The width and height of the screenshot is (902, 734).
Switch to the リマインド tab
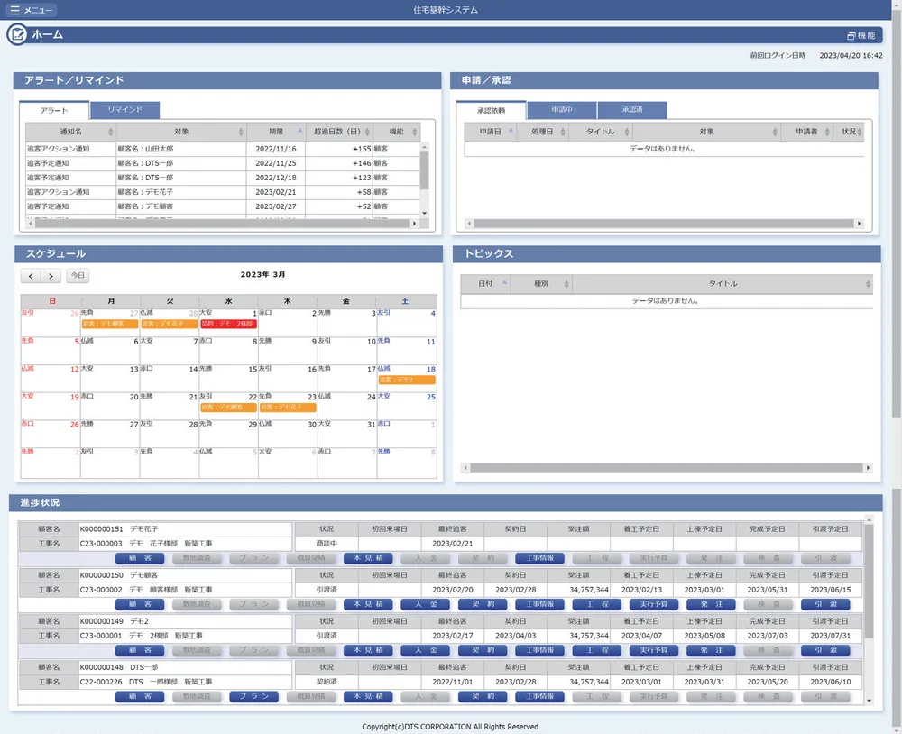124,109
